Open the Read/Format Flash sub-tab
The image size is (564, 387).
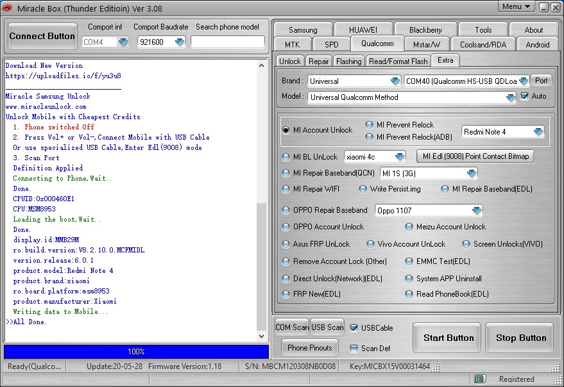tap(398, 62)
